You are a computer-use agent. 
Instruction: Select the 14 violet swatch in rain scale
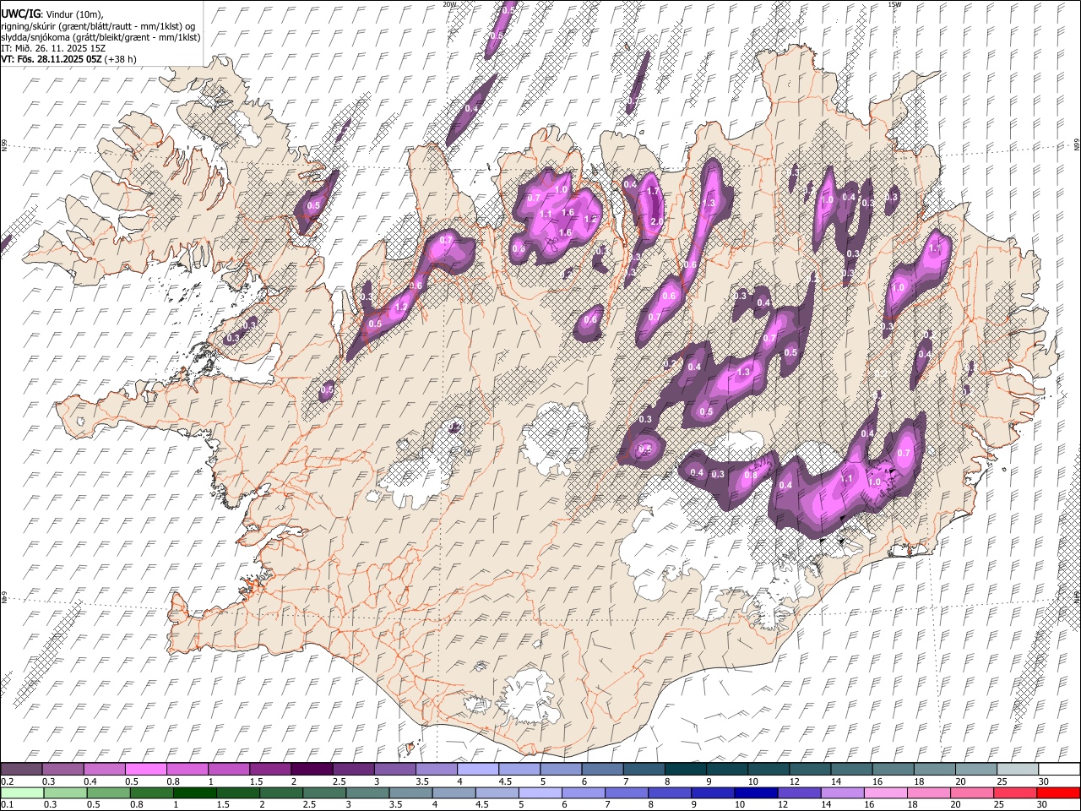point(843,793)
